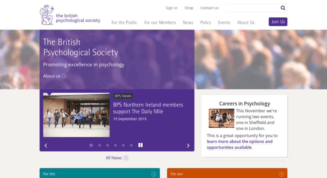Image resolution: width=327 pixels, height=178 pixels.
Task: Select the fifth carousel dot
Action: 123,145
